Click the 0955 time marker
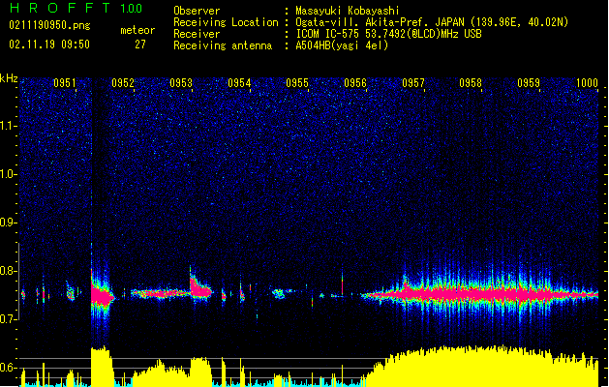 coord(297,83)
